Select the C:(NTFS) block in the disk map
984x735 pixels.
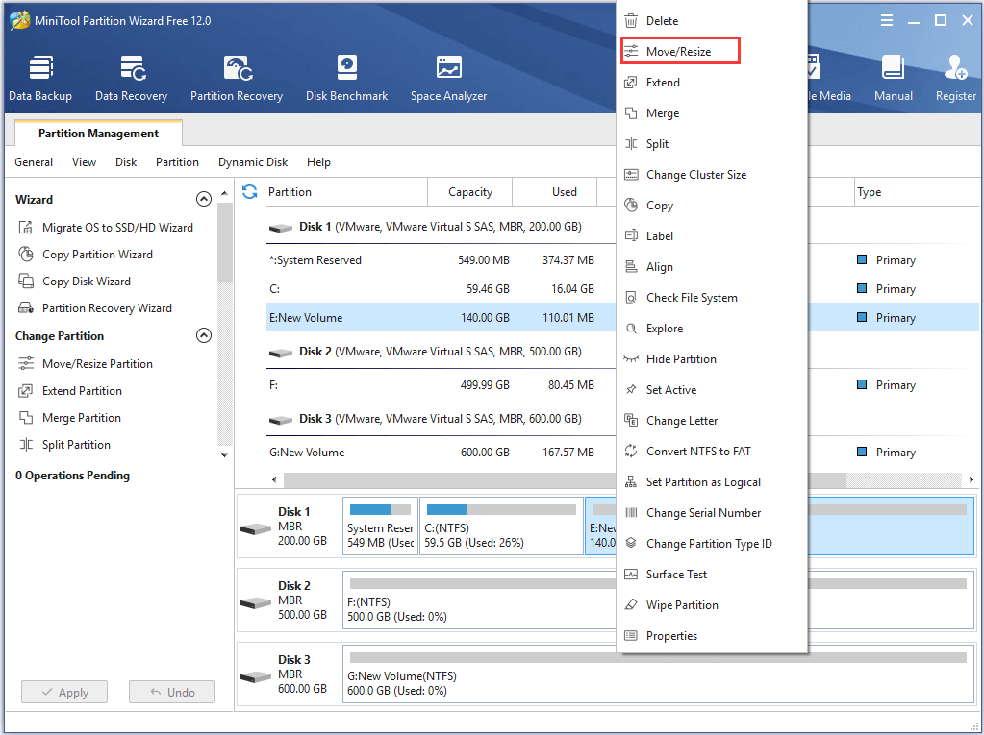tap(500, 527)
